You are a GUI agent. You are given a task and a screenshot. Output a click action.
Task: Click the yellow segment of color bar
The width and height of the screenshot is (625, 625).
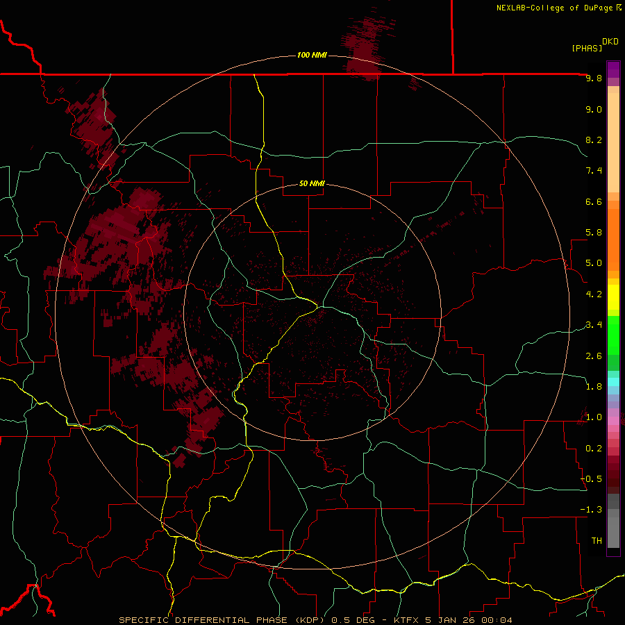tap(613, 297)
